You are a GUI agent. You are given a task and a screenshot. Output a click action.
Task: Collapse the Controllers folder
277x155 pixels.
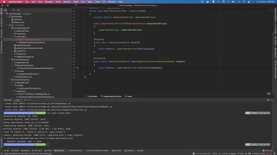pos(12,37)
